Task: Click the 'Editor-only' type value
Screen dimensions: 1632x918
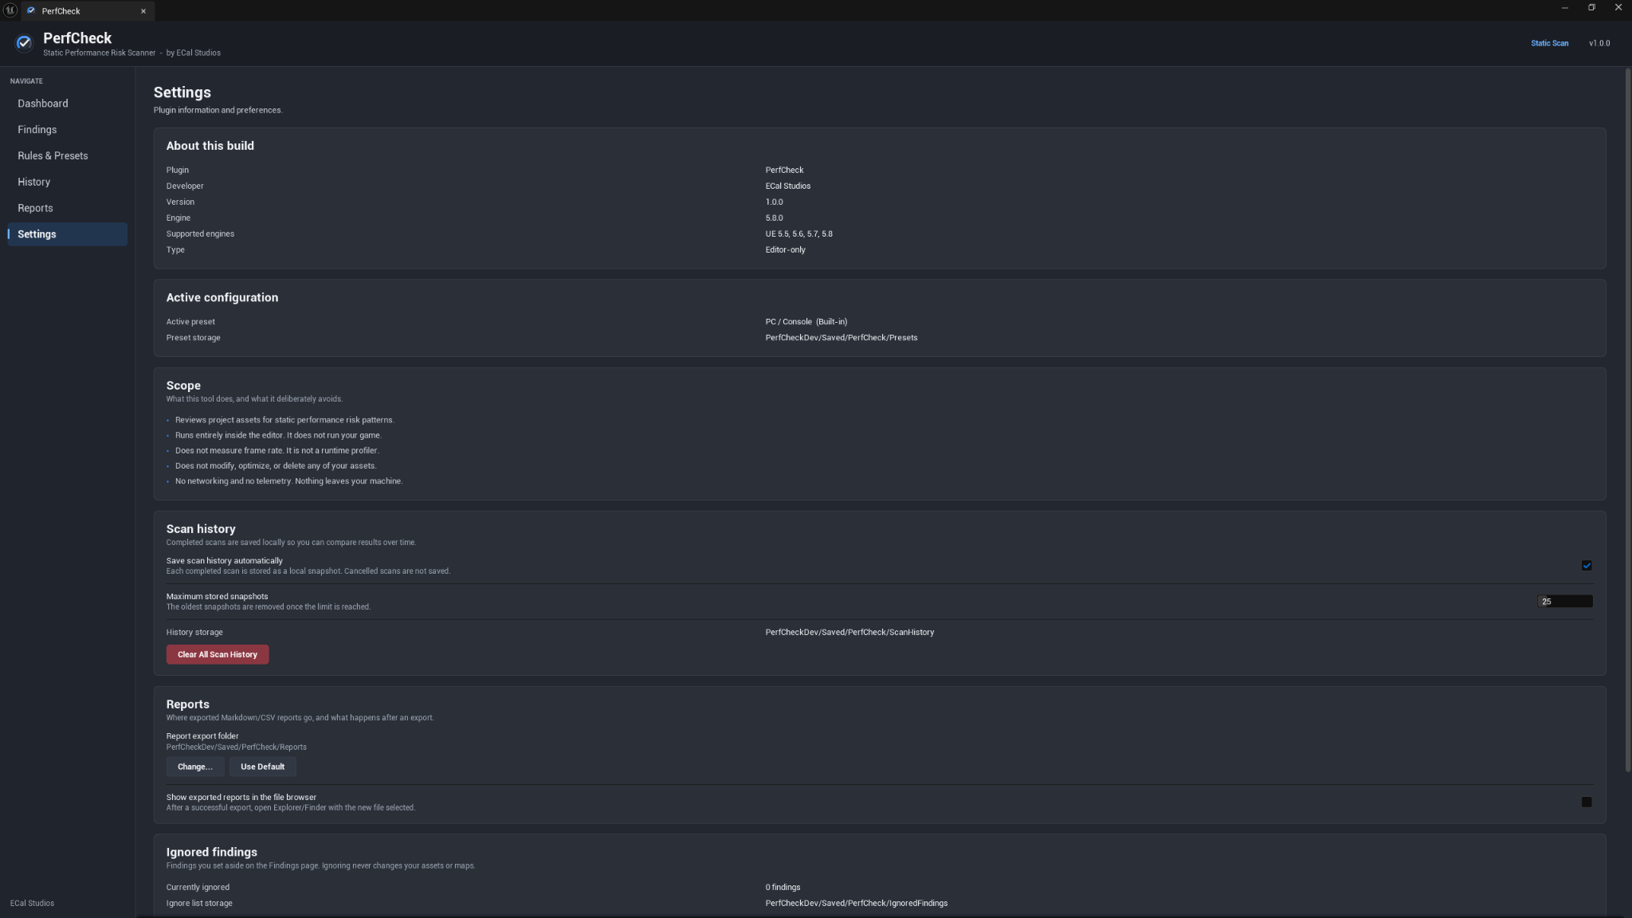Action: 786,250
